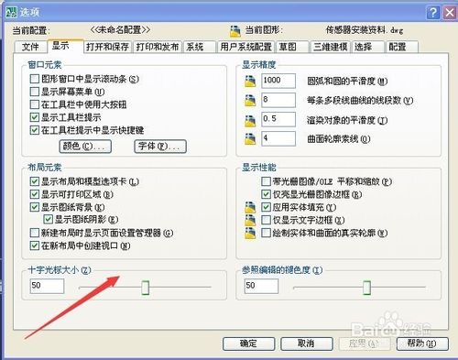Open the 配置 tab

click(x=402, y=47)
